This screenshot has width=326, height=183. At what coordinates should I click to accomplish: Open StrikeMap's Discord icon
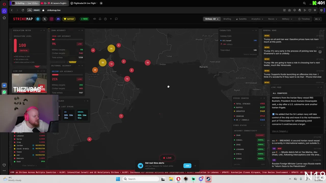pos(58,19)
